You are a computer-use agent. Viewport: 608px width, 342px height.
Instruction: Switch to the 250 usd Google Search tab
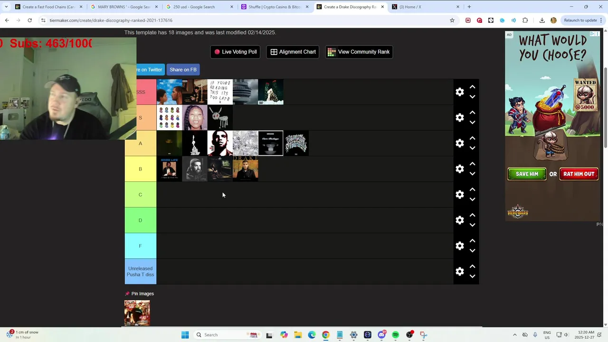point(199,7)
